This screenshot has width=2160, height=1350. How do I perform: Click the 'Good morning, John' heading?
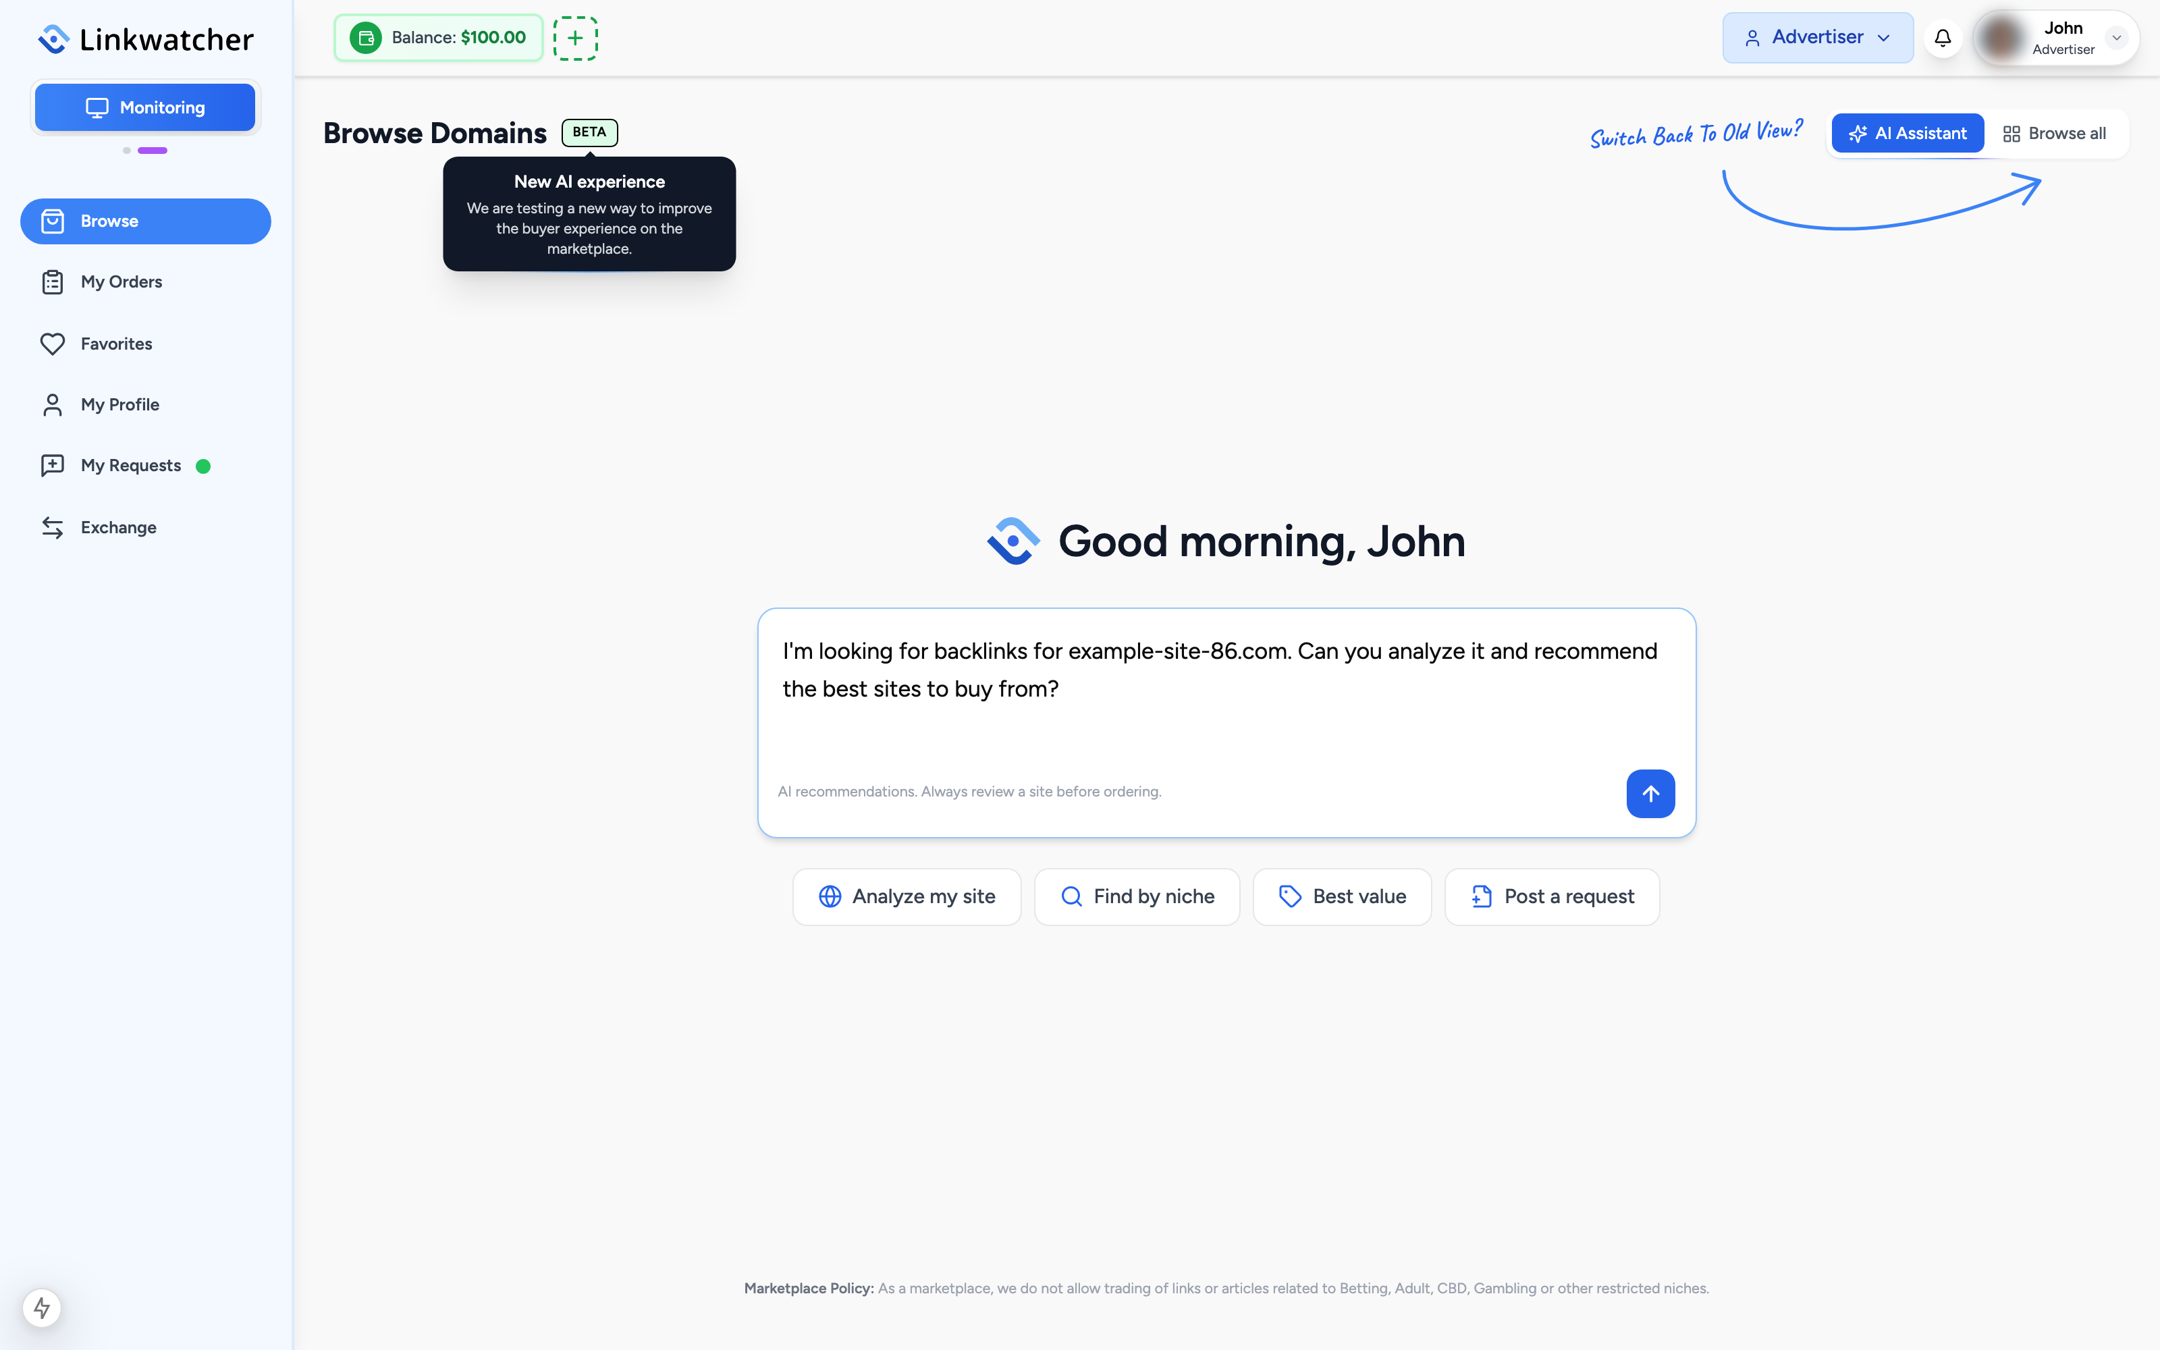[1261, 541]
